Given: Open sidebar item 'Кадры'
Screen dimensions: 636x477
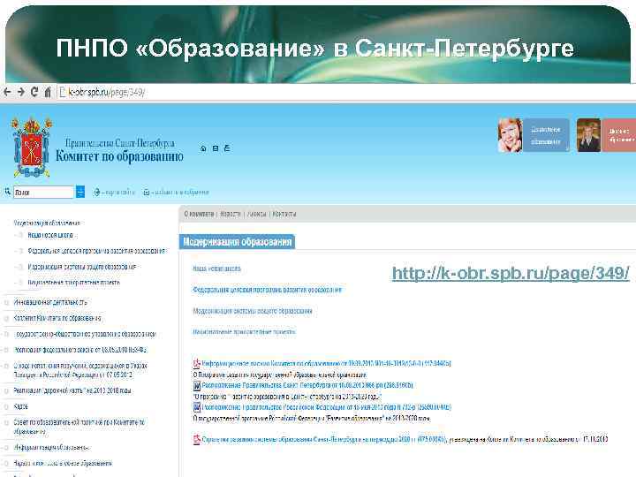Looking at the screenshot, I should coord(20,406).
